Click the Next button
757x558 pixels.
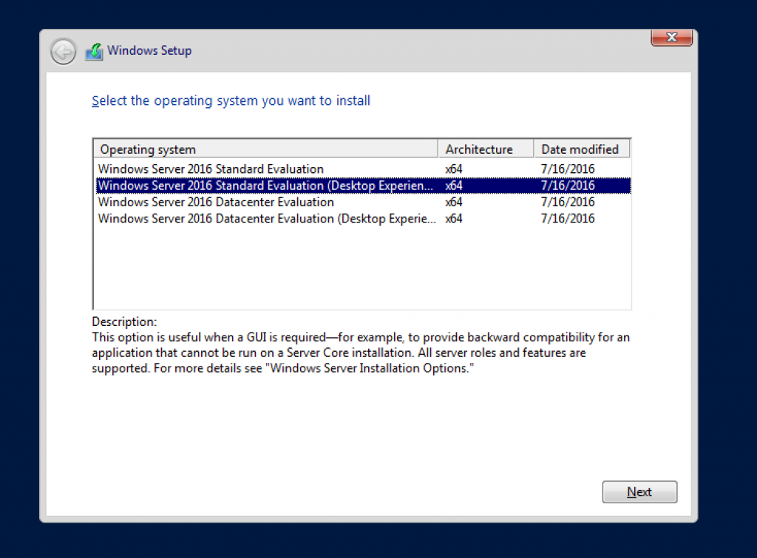(639, 491)
